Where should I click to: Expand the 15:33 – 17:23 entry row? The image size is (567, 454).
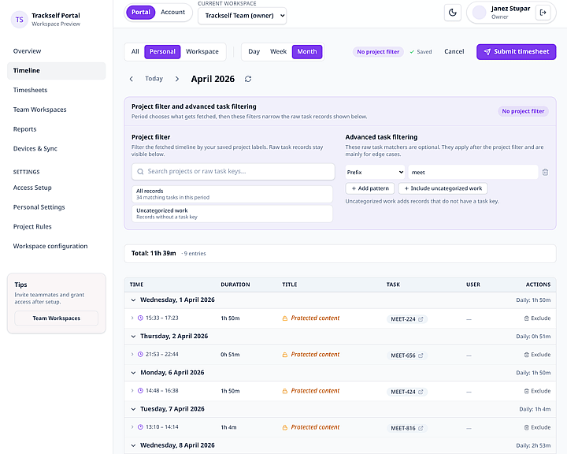132,318
